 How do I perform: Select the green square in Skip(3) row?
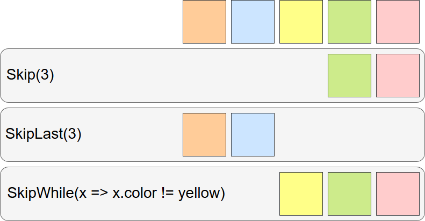coord(349,75)
